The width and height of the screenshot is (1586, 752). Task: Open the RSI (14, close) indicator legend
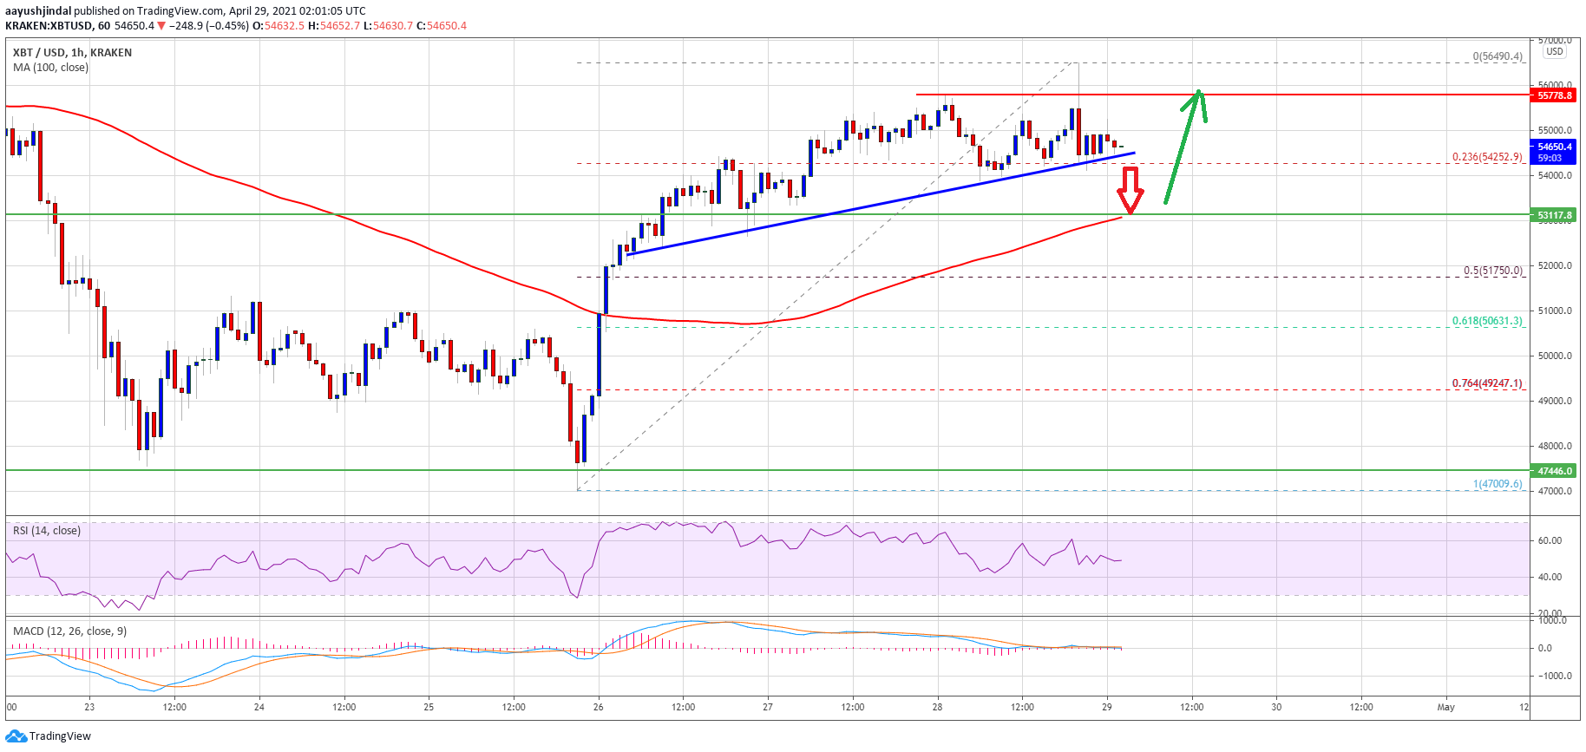point(47,531)
